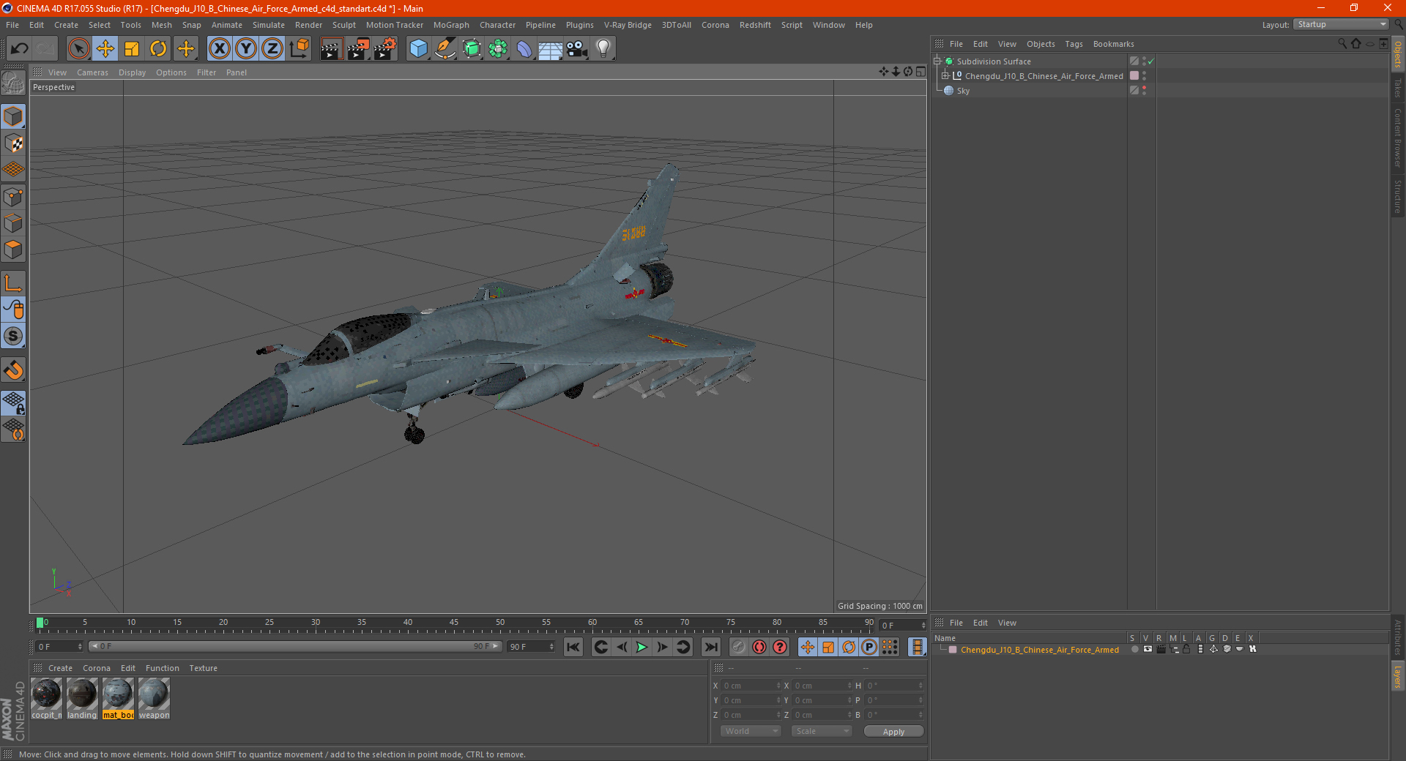Image resolution: width=1406 pixels, height=761 pixels.
Task: Toggle parameter keyframe P icon
Action: click(x=868, y=647)
